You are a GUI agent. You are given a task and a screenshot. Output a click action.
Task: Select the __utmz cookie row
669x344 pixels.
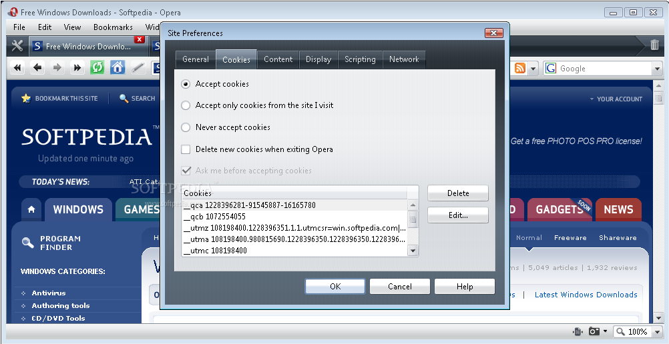click(295, 228)
